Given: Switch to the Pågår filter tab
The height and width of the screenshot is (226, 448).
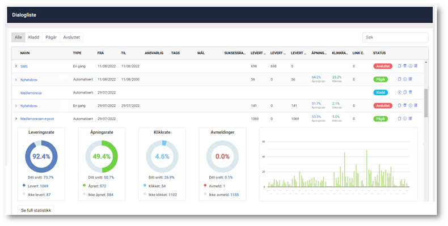Looking at the screenshot, I should tap(51, 37).
